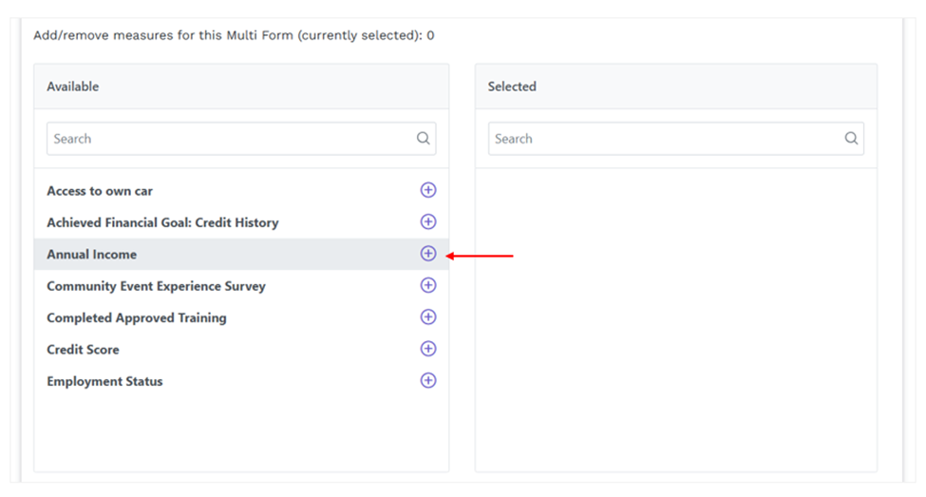Click magnifier icon in Available search

pos(423,139)
